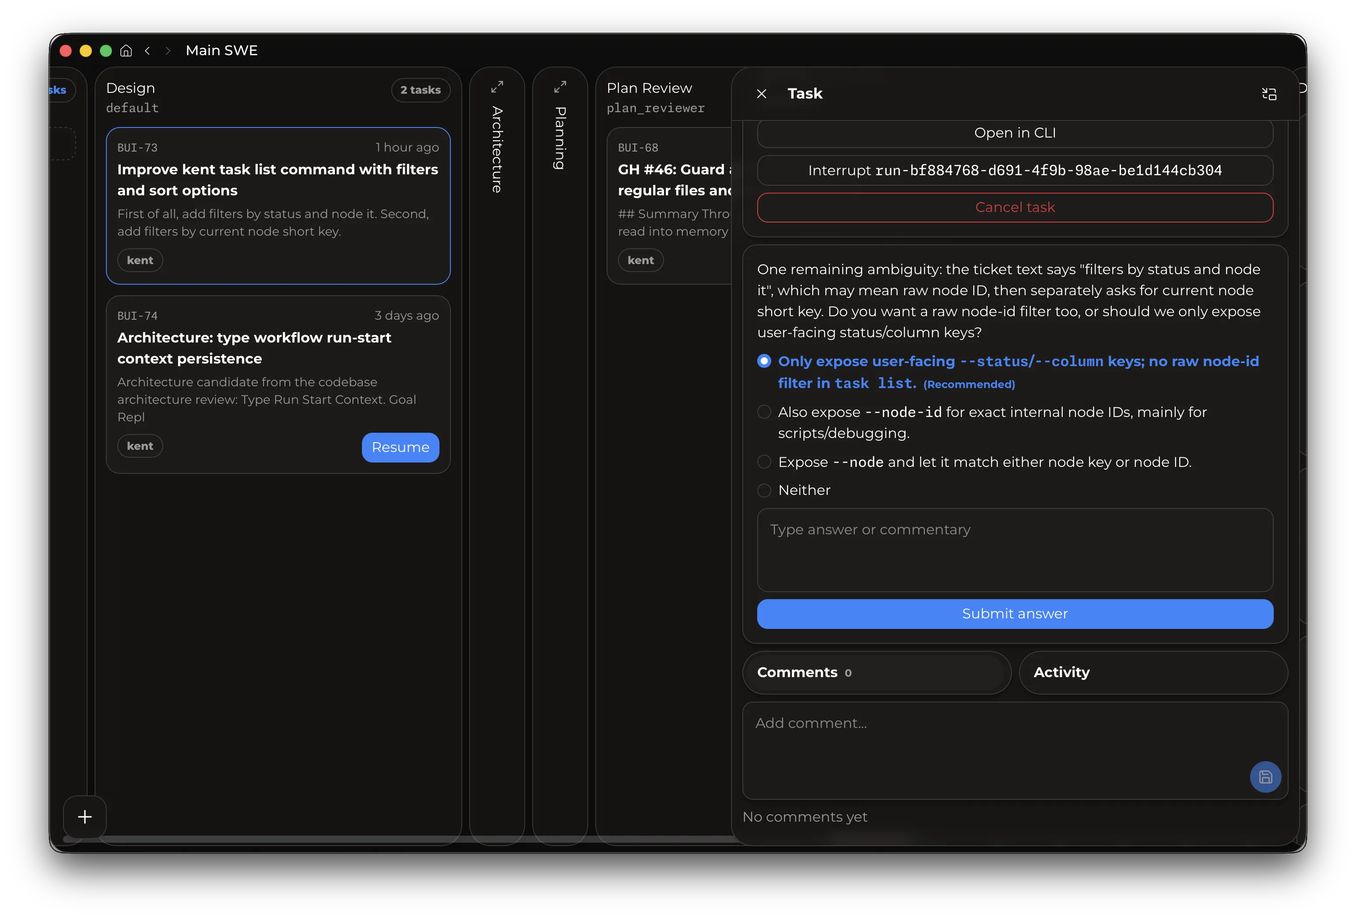This screenshot has width=1356, height=918.
Task: Select the Neither radio option
Action: pos(764,490)
